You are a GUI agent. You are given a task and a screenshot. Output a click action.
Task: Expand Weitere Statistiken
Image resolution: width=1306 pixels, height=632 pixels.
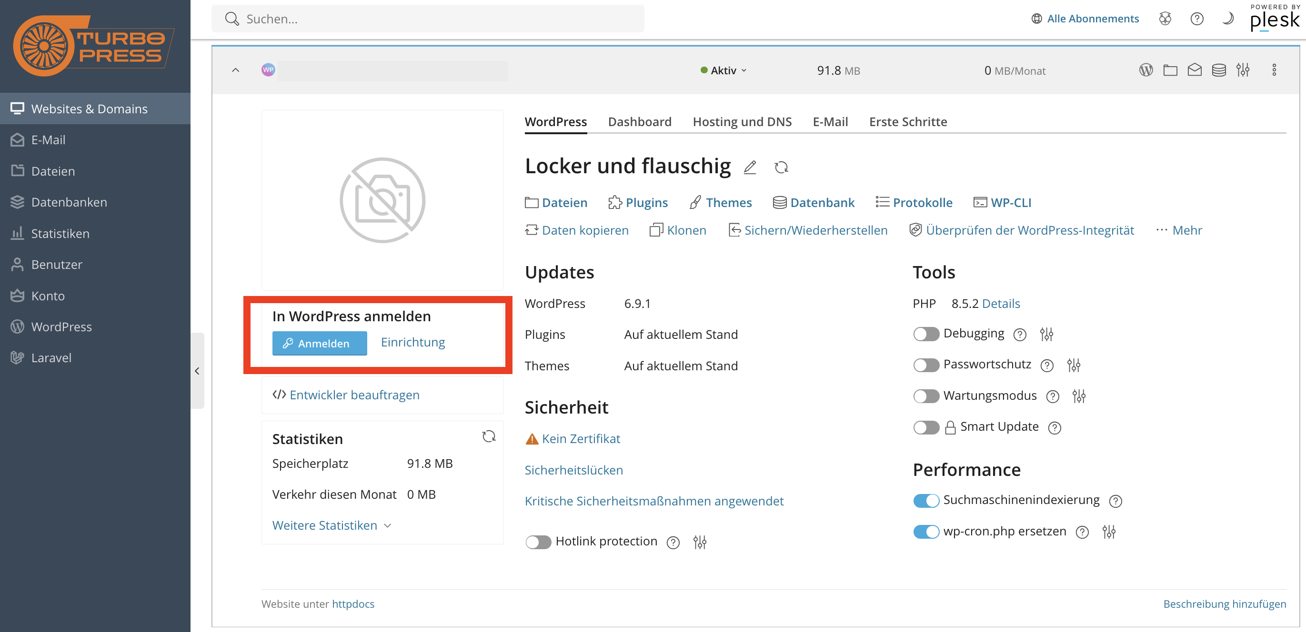(x=332, y=525)
